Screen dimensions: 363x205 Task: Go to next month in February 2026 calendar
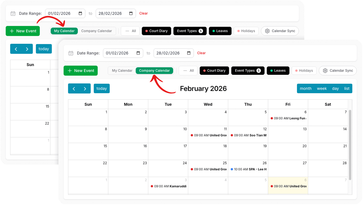point(85,88)
